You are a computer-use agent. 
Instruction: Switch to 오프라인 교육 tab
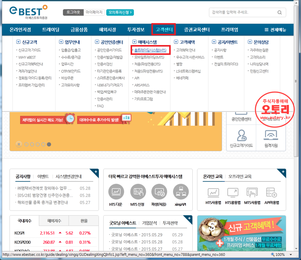point(240,176)
